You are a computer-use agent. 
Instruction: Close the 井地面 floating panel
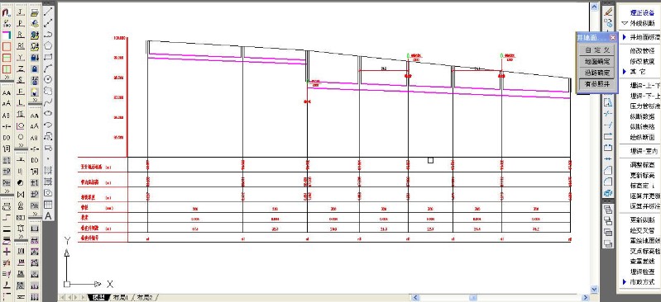click(612, 38)
